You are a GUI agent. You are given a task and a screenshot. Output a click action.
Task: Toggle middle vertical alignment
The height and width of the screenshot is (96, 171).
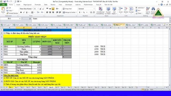tap(50, 9)
